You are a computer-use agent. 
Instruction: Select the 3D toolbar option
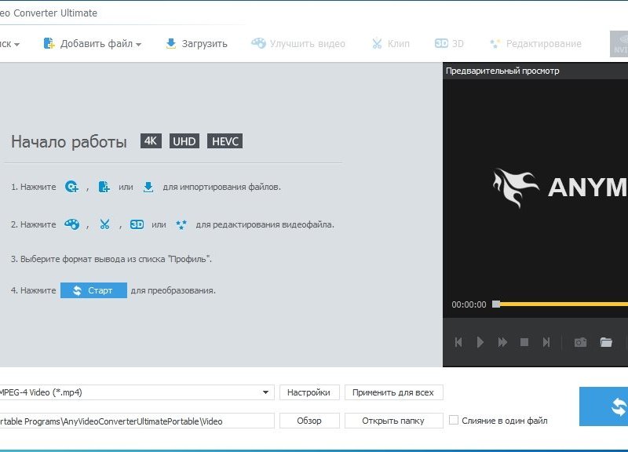[449, 44]
